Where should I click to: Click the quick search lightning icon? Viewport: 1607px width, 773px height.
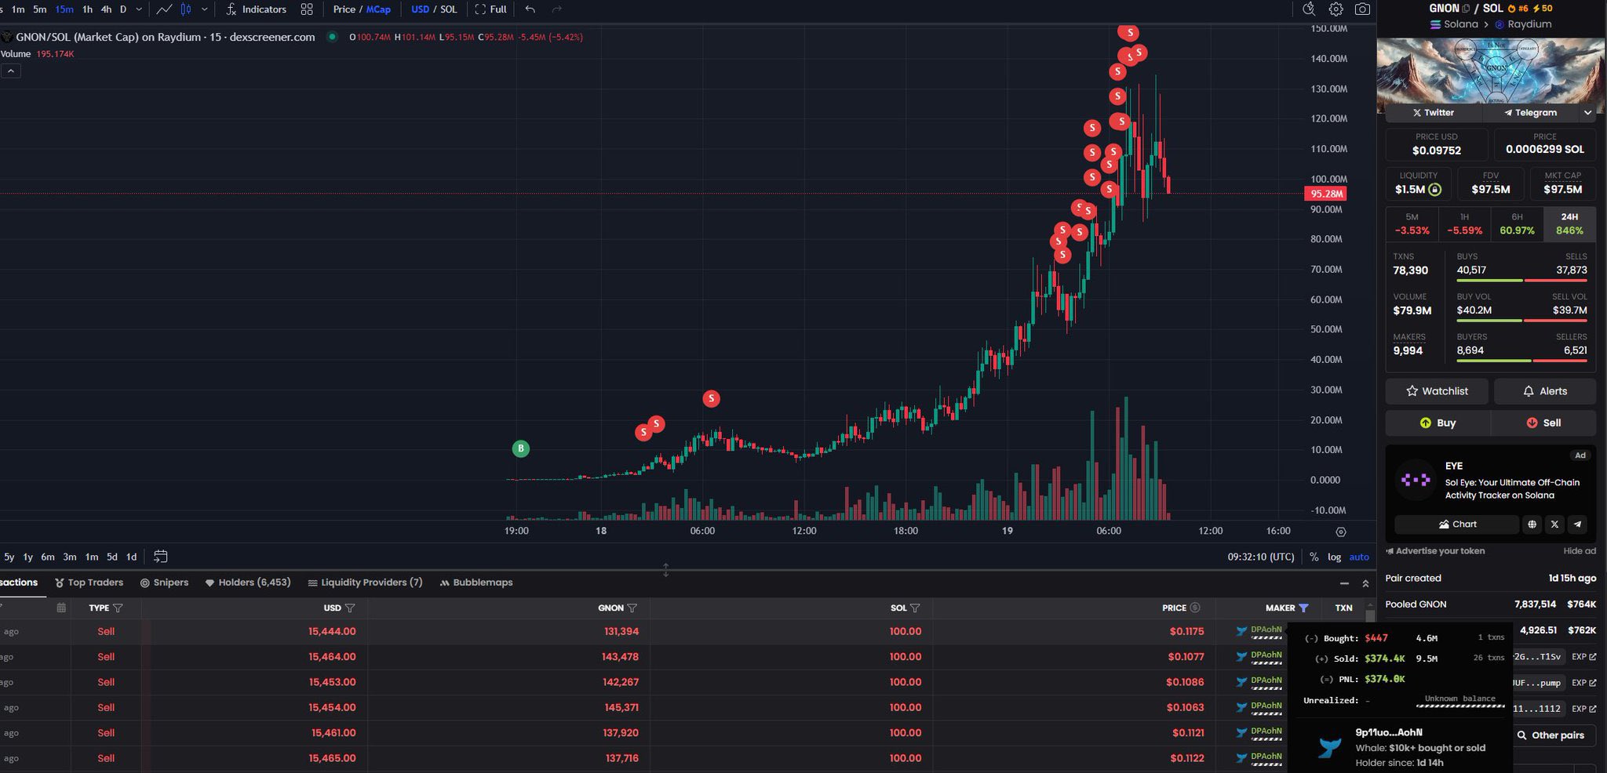coord(1308,9)
